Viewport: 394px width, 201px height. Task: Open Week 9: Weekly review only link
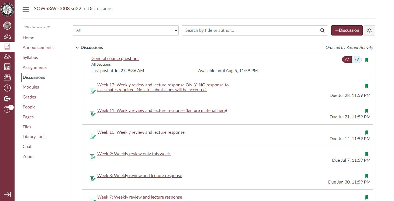[x=134, y=154]
